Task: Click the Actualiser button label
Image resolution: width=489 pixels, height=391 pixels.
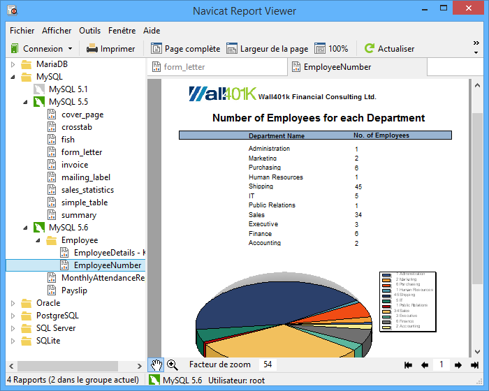Action: coord(396,49)
